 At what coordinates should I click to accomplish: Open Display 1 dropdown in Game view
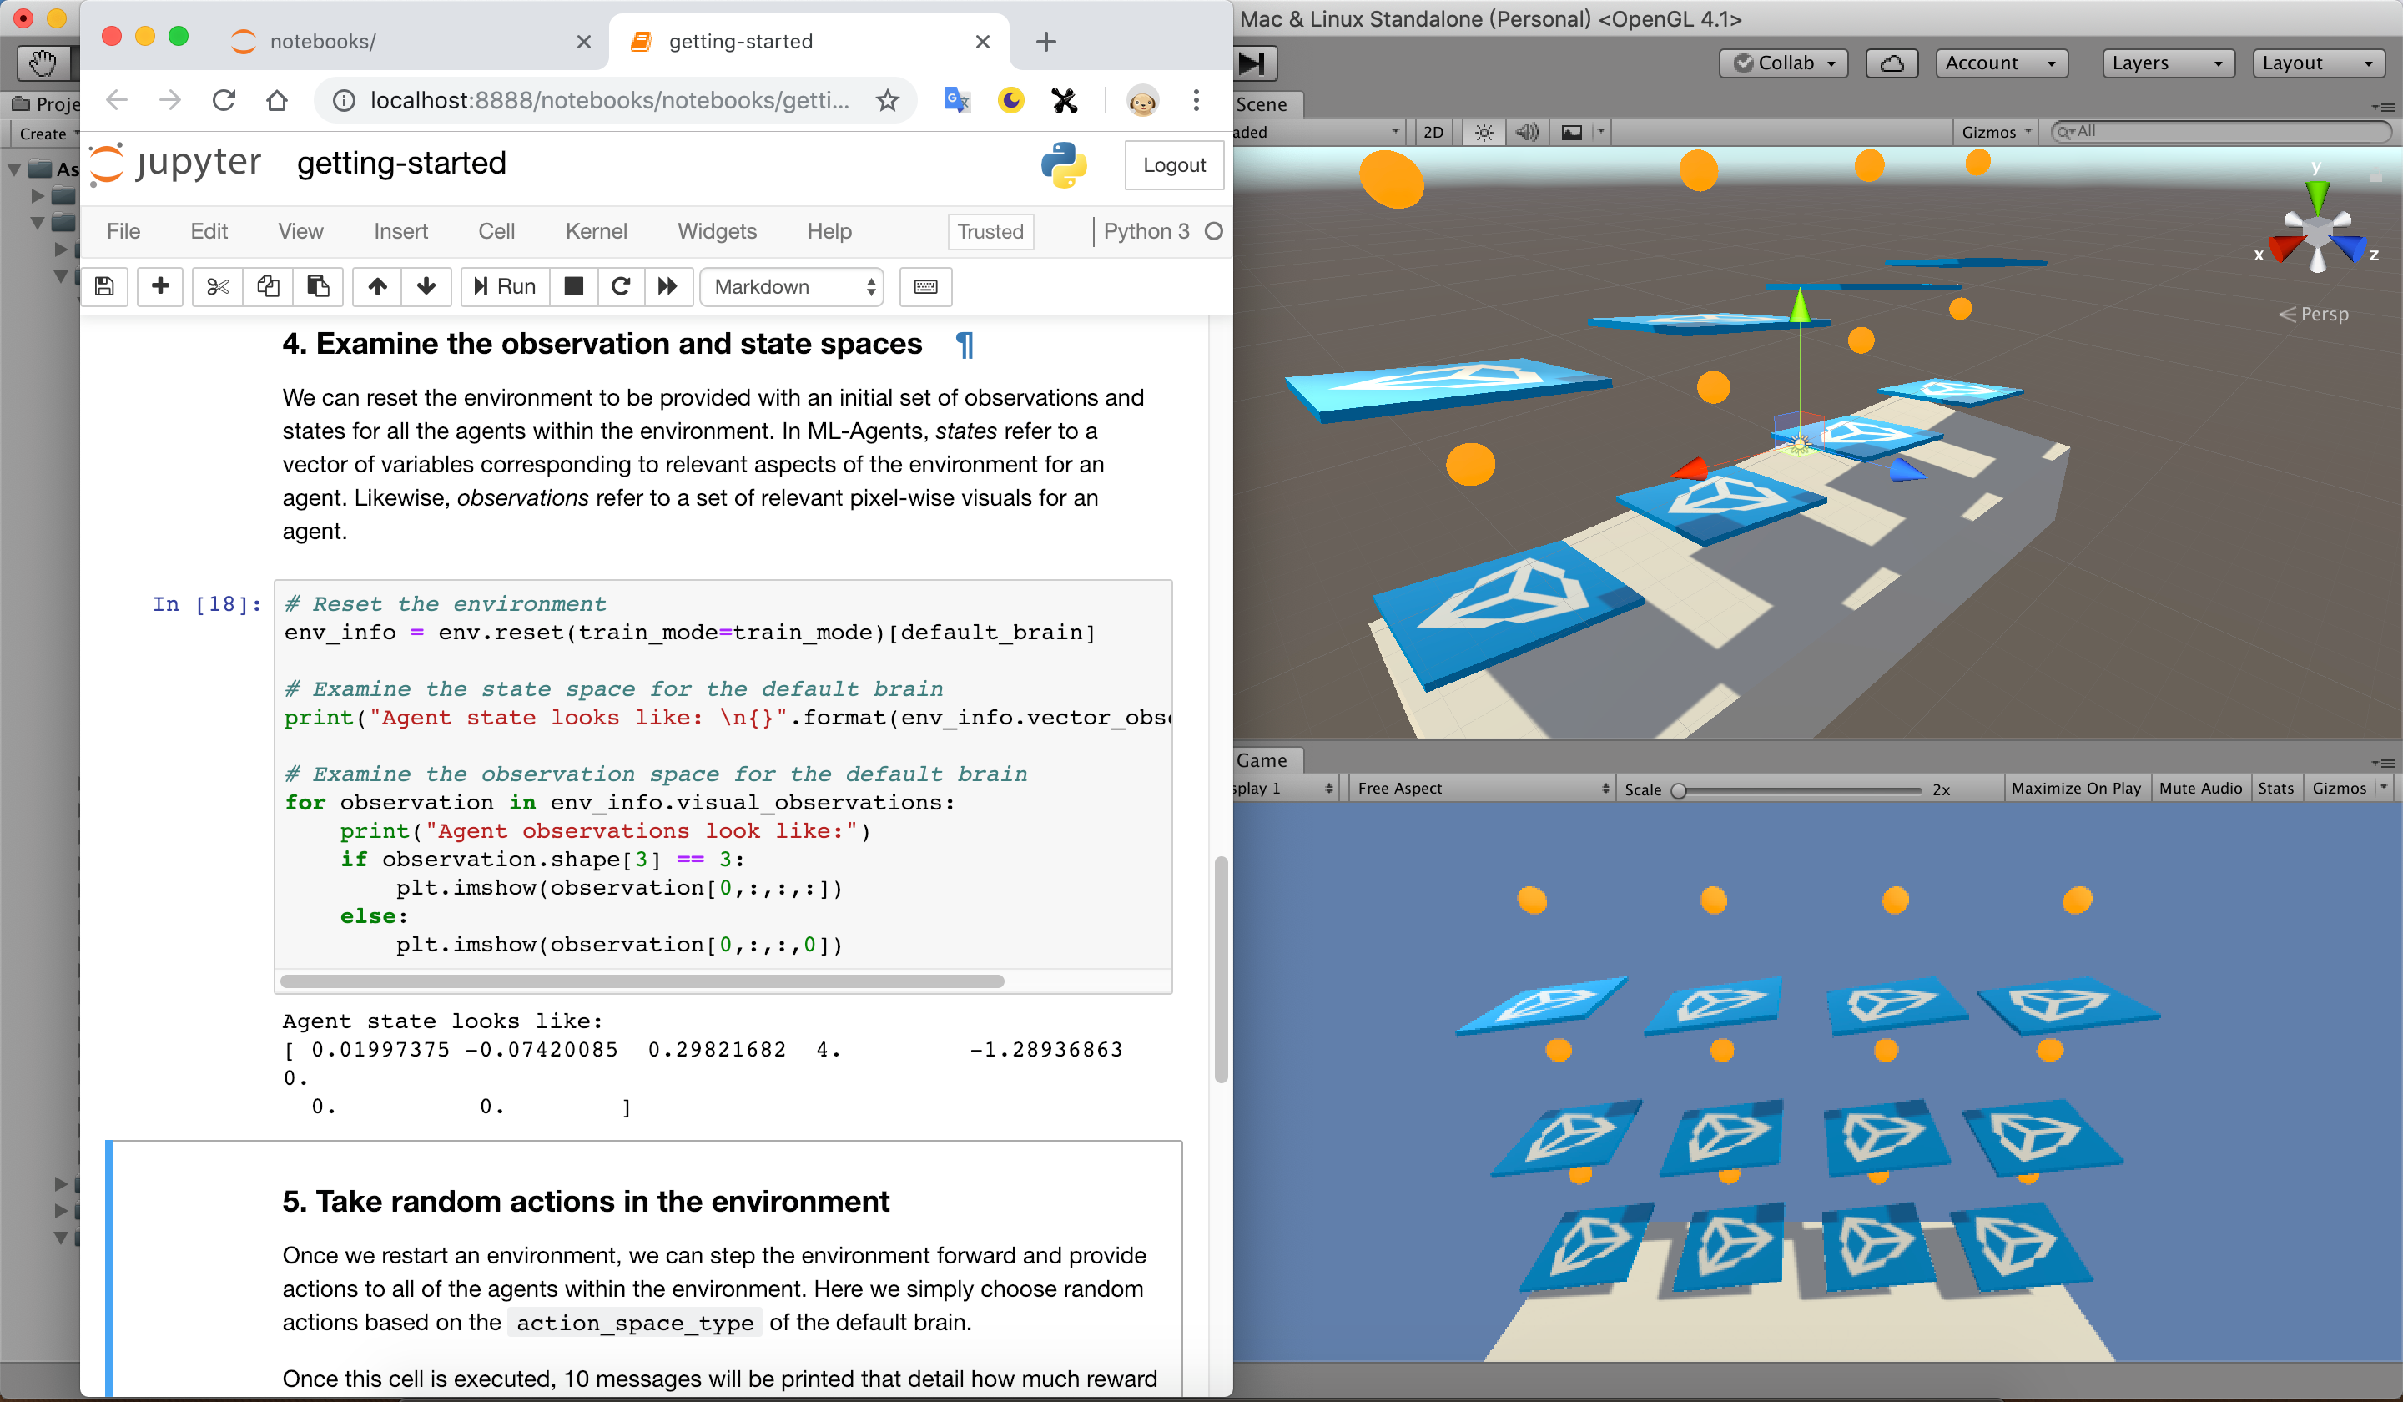pos(1284,788)
